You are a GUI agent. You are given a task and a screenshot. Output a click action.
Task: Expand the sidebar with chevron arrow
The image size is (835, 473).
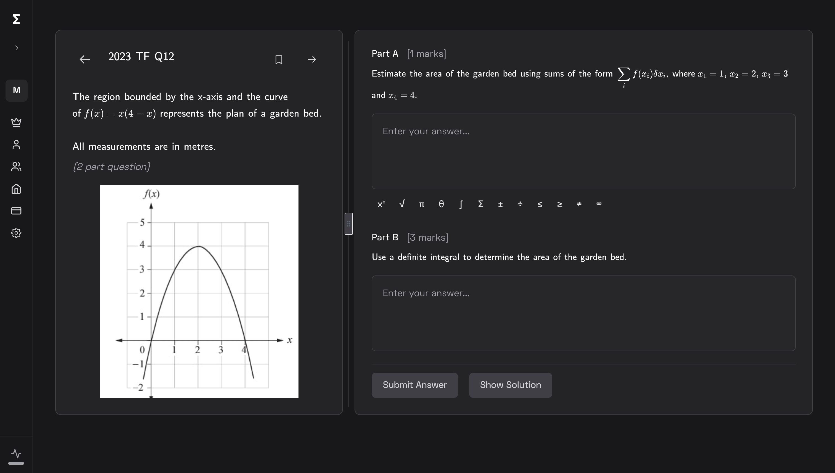coord(17,48)
